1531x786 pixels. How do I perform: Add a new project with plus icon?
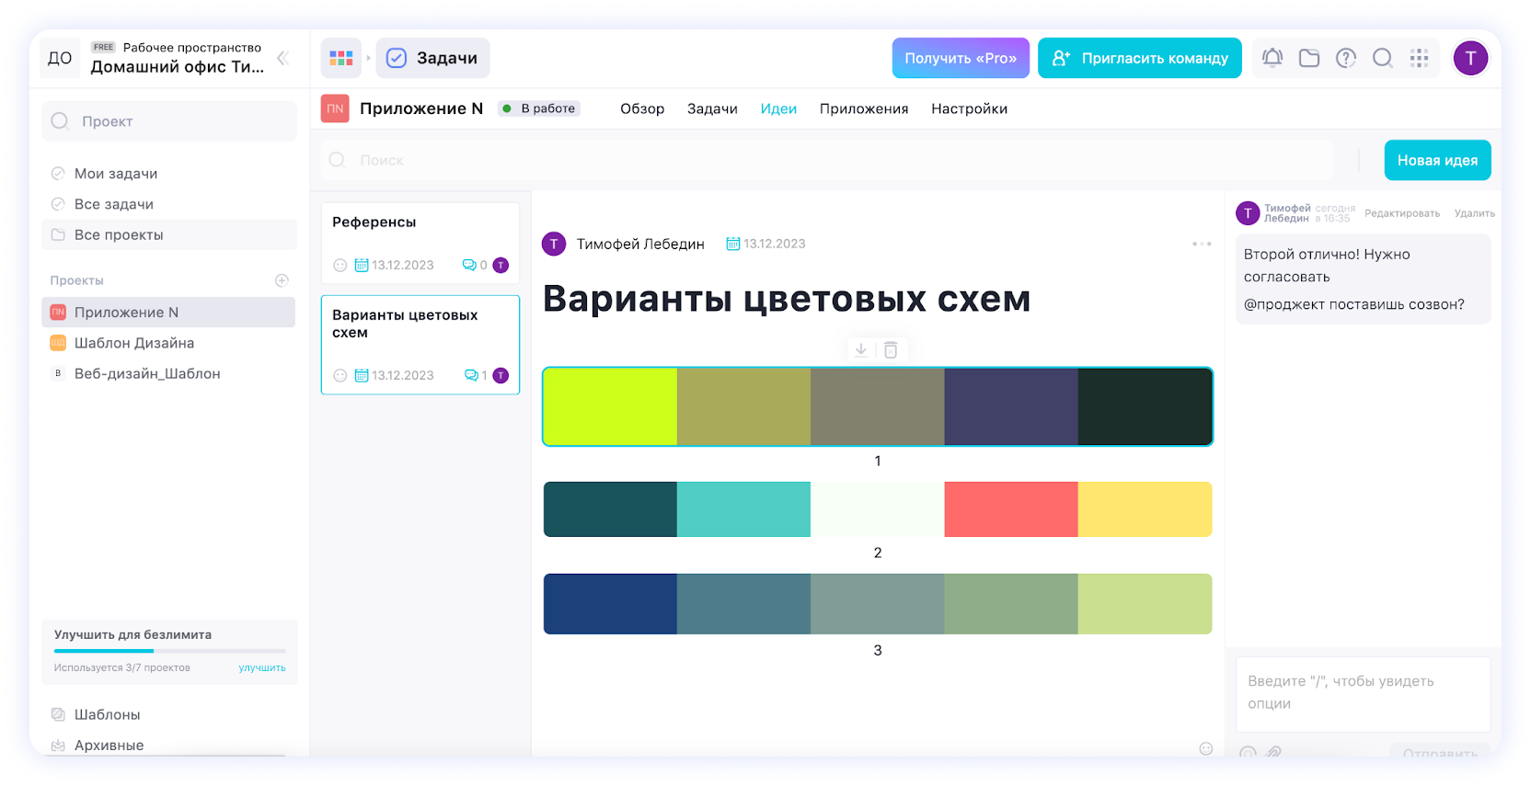click(282, 280)
